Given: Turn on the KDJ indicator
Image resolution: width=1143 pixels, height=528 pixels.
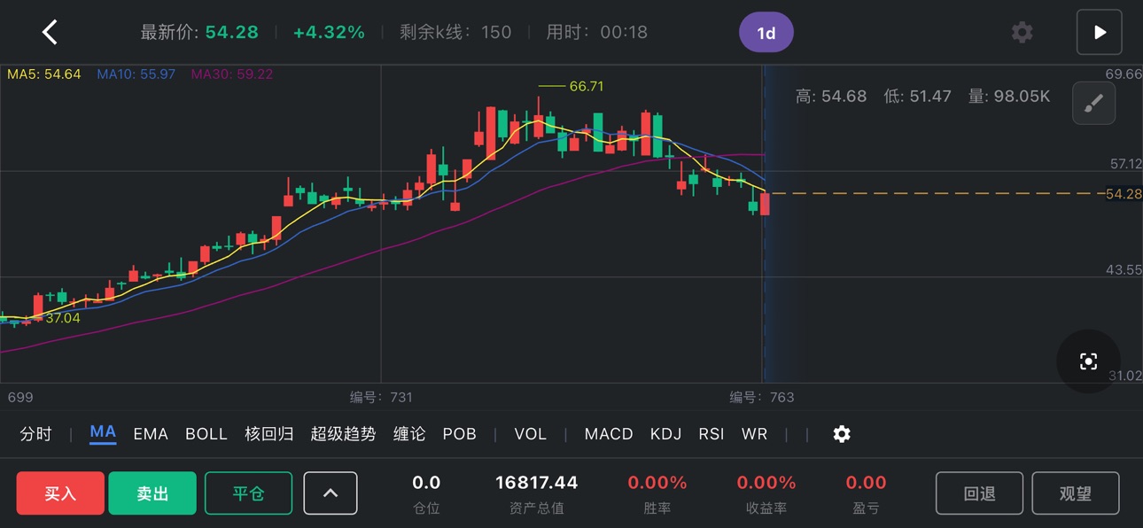Looking at the screenshot, I should (x=665, y=434).
